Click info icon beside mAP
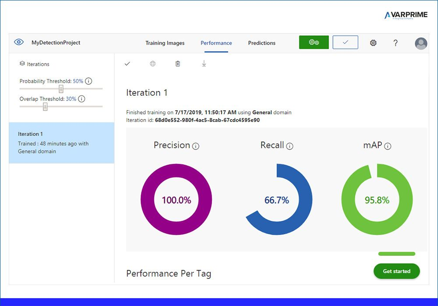Image resolution: width=438 pixels, height=306 pixels. [388, 146]
